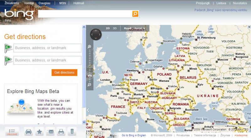Click the Explore Bing Maps Beta heading
251x138 pixels.
pyautogui.click(x=33, y=91)
